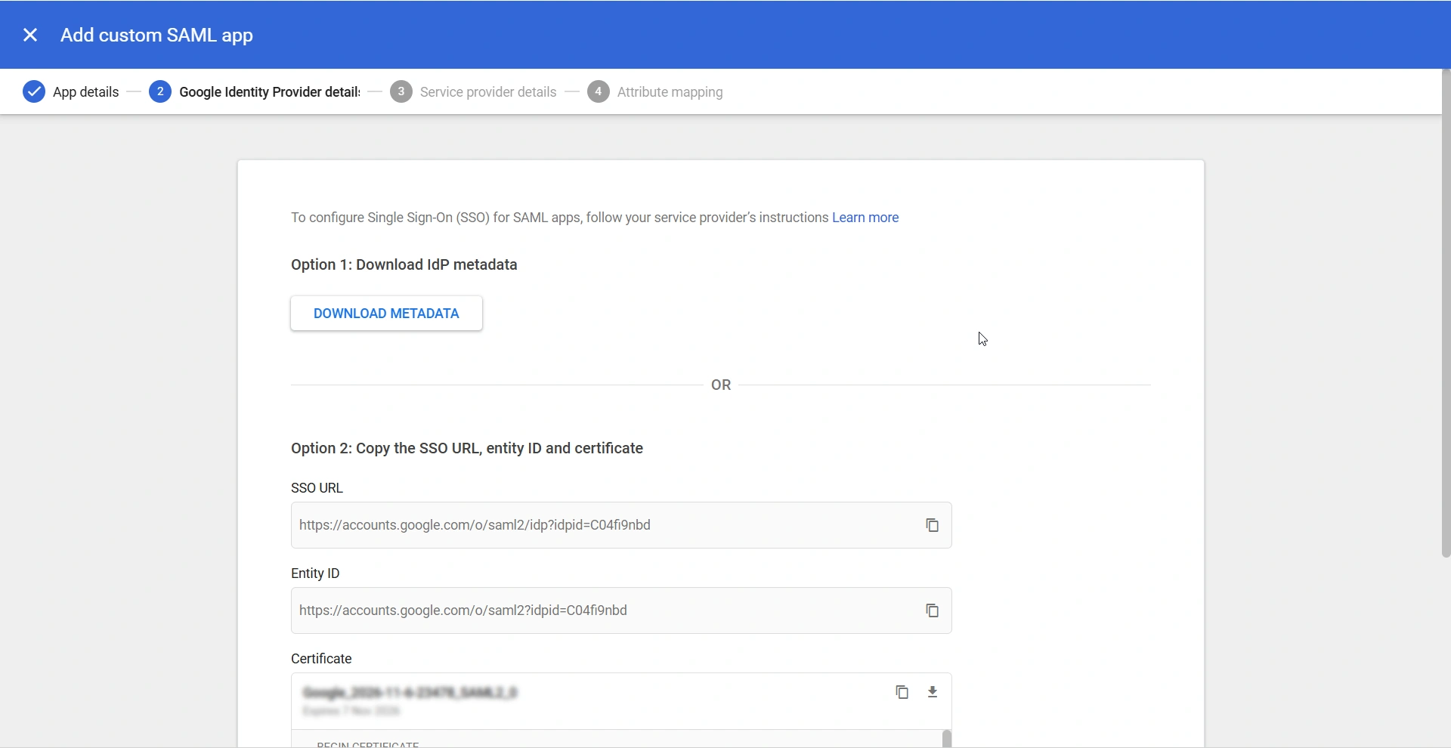Screen dimensions: 1451x748
Task: Click inside the SSO URL field
Action: tap(529, 524)
